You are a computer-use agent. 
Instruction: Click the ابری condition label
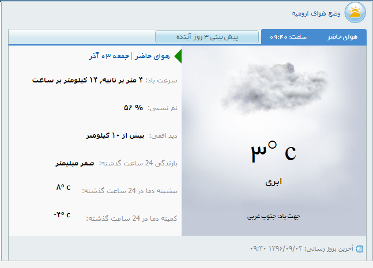pos(274,182)
